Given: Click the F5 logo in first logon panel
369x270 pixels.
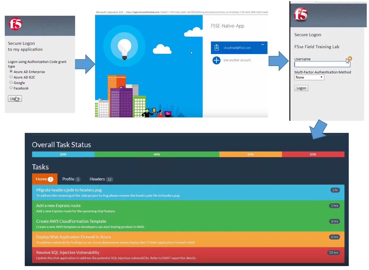Looking at the screenshot, I should (x=15, y=24).
